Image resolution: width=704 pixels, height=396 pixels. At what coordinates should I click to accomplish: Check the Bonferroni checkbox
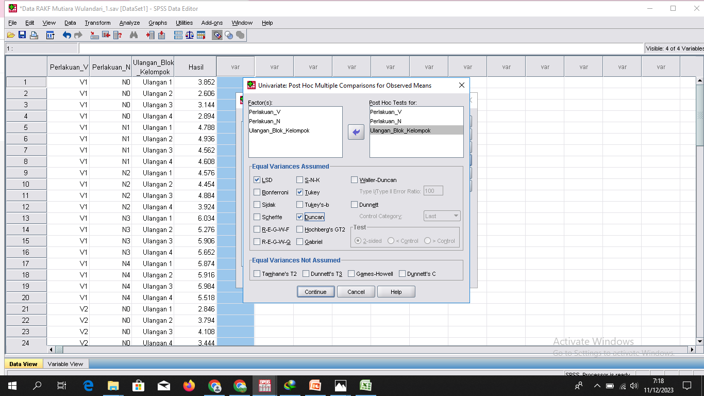click(x=257, y=192)
